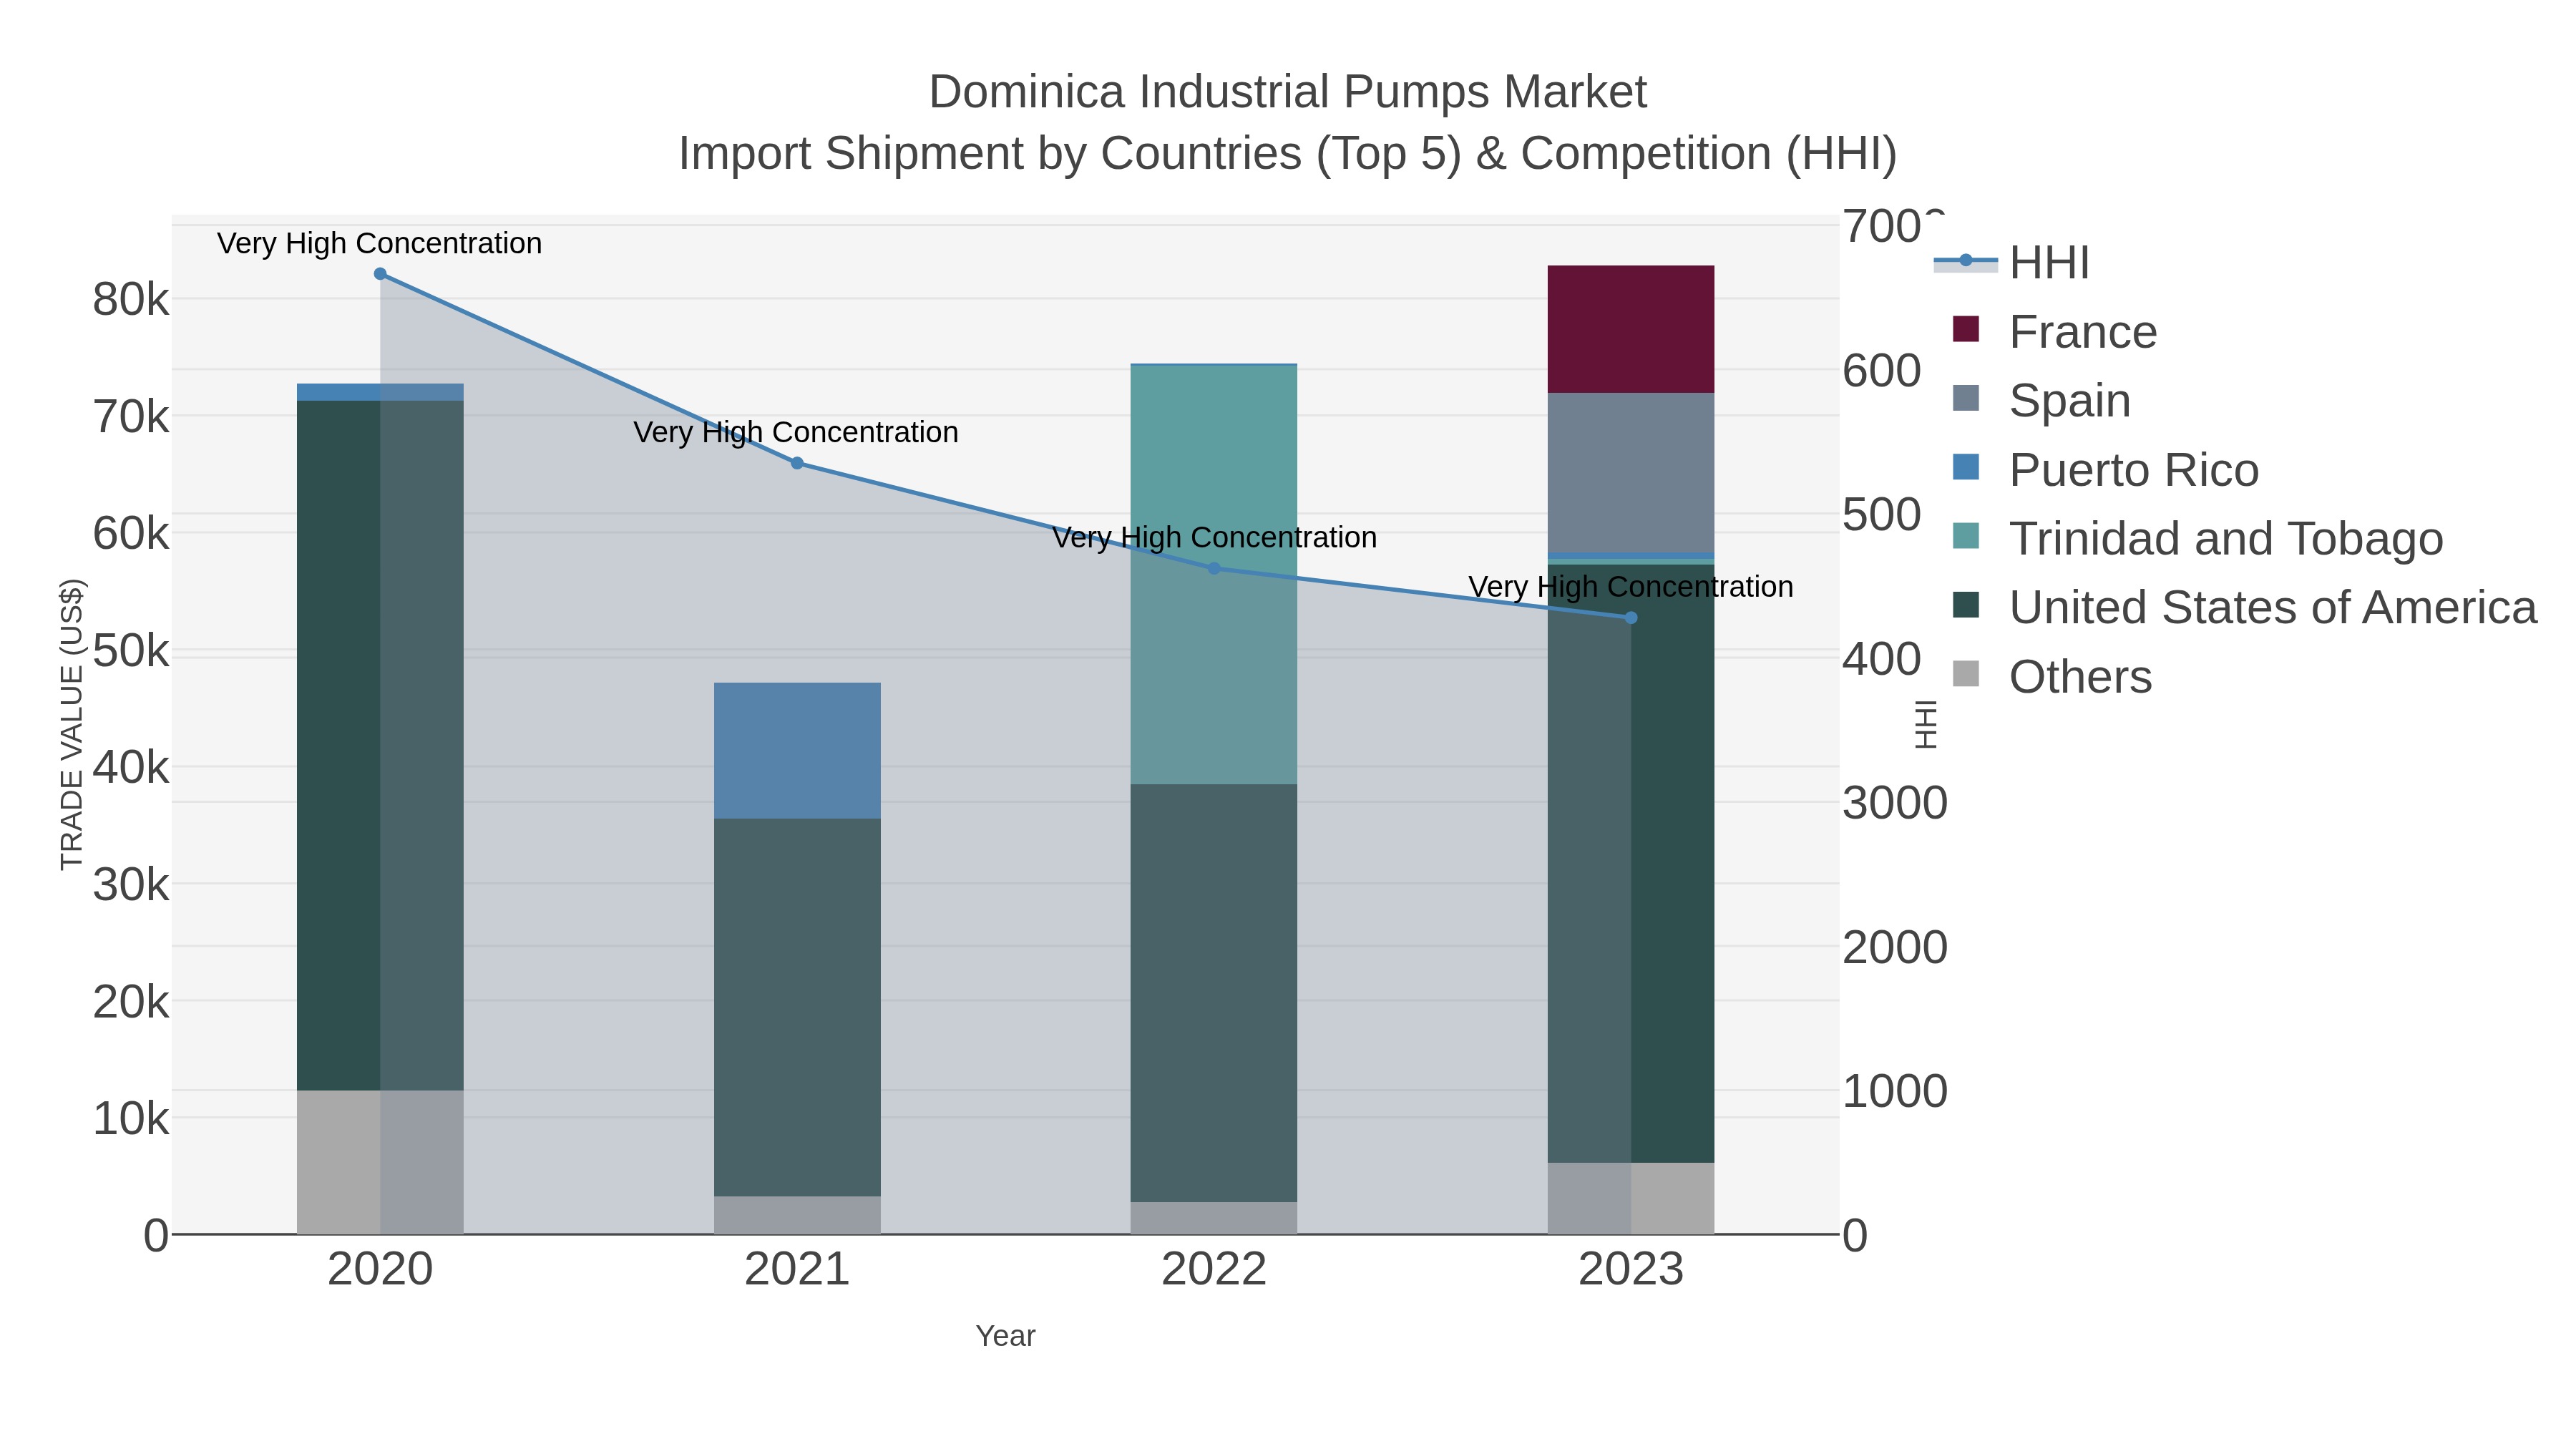The width and height of the screenshot is (2576, 1449).
Task: Click the Very High Concentration label above 2021
Action: click(796, 432)
